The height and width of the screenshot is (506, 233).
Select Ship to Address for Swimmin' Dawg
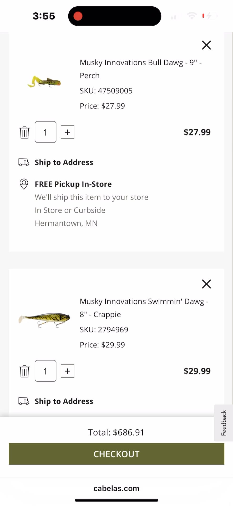click(64, 401)
